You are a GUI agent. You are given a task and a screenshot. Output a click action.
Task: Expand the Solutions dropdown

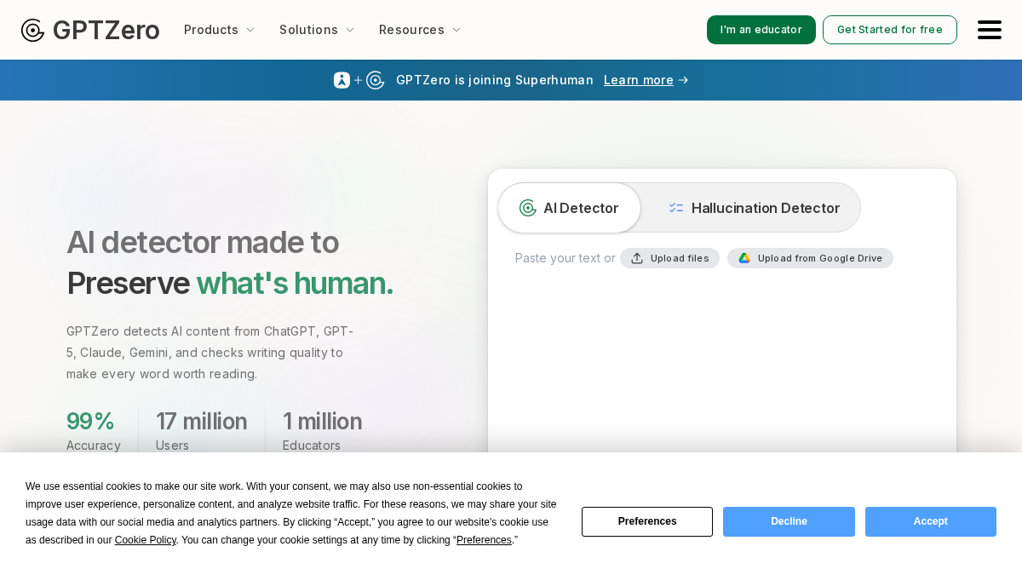click(317, 30)
